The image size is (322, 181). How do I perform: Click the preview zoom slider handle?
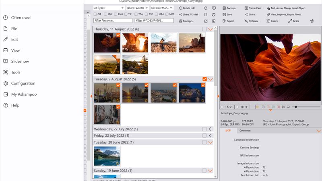[296, 107]
